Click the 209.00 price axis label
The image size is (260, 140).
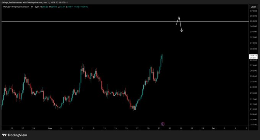pos(253,114)
